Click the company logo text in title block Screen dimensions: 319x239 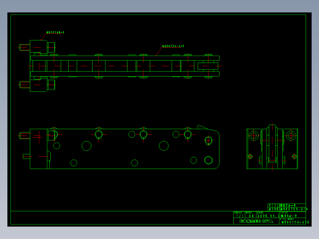pyautogui.click(x=256, y=221)
